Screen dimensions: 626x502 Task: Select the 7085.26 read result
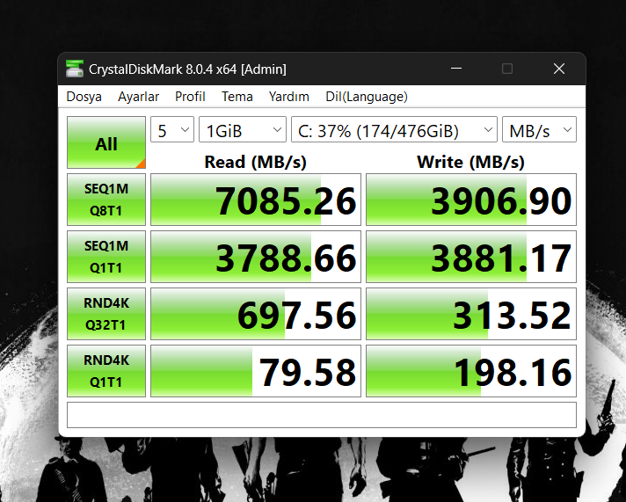(256, 200)
